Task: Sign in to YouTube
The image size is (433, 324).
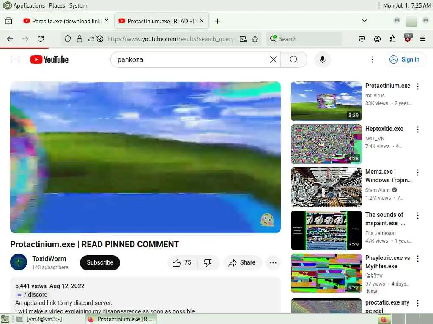Action: pyautogui.click(x=405, y=59)
